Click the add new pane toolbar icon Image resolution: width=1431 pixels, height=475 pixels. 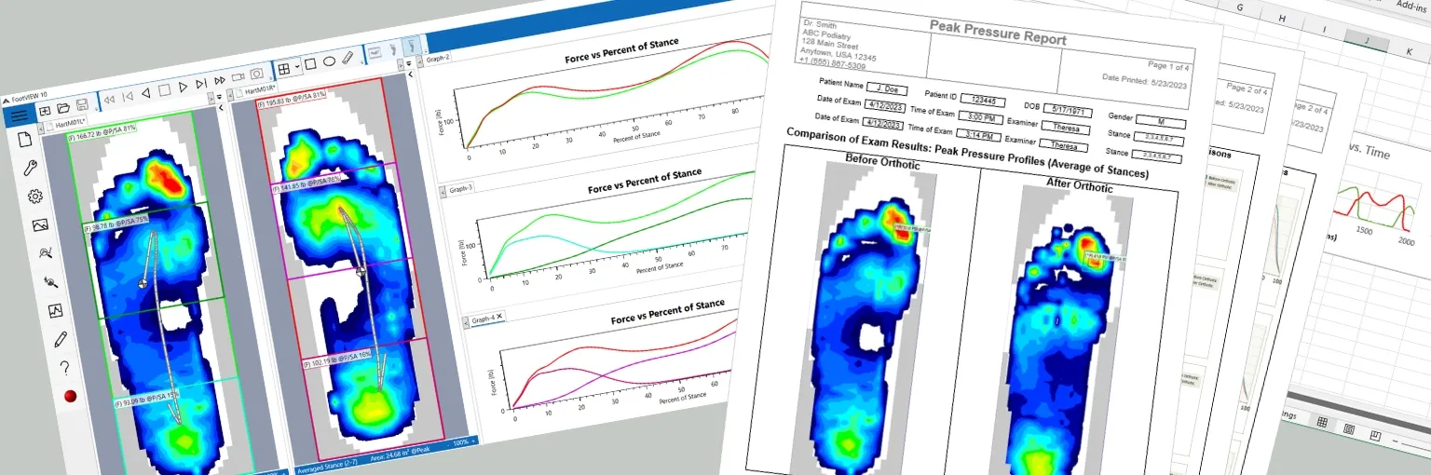coord(45,111)
